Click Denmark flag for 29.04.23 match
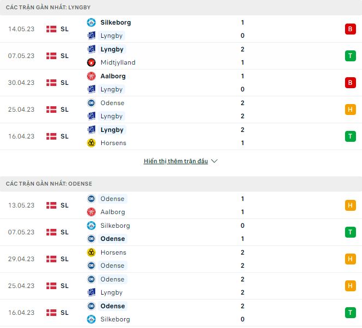 (51, 259)
